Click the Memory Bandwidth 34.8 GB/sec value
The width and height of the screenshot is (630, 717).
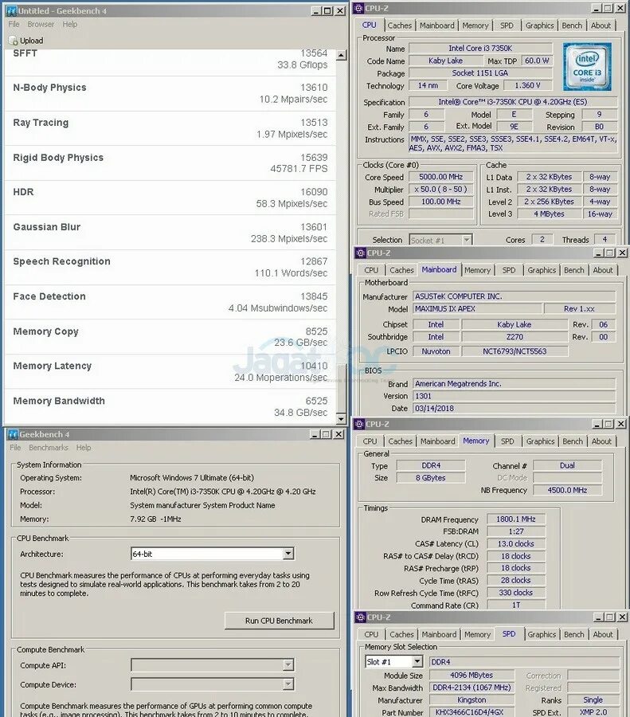click(x=300, y=413)
